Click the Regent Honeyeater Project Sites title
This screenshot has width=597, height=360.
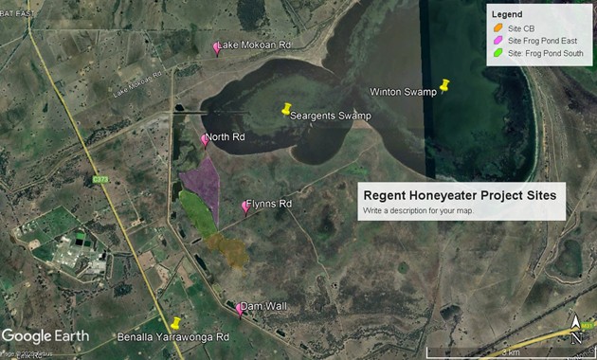pyautogui.click(x=460, y=195)
